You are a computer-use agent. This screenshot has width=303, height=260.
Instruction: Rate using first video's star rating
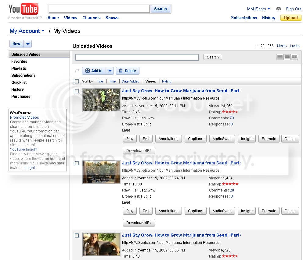[230, 112]
